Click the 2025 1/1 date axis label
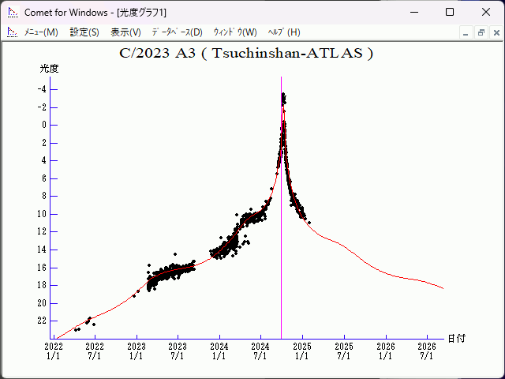The width and height of the screenshot is (505, 379). click(x=302, y=351)
